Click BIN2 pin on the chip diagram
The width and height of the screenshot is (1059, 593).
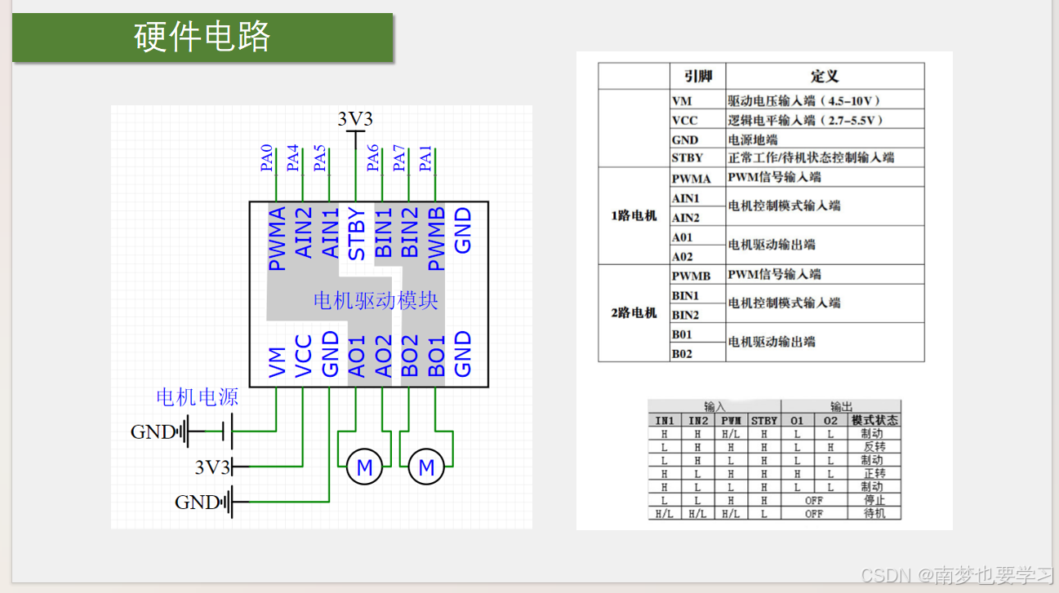(x=409, y=232)
